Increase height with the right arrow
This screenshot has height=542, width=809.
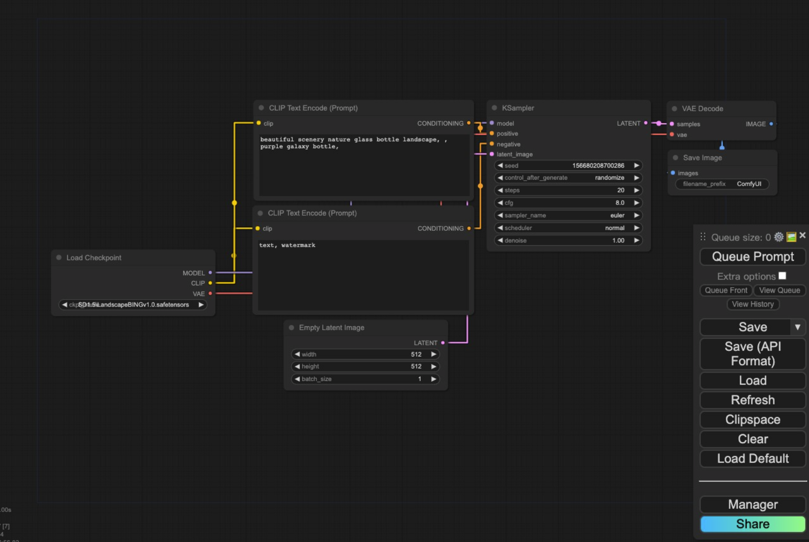[x=434, y=366]
